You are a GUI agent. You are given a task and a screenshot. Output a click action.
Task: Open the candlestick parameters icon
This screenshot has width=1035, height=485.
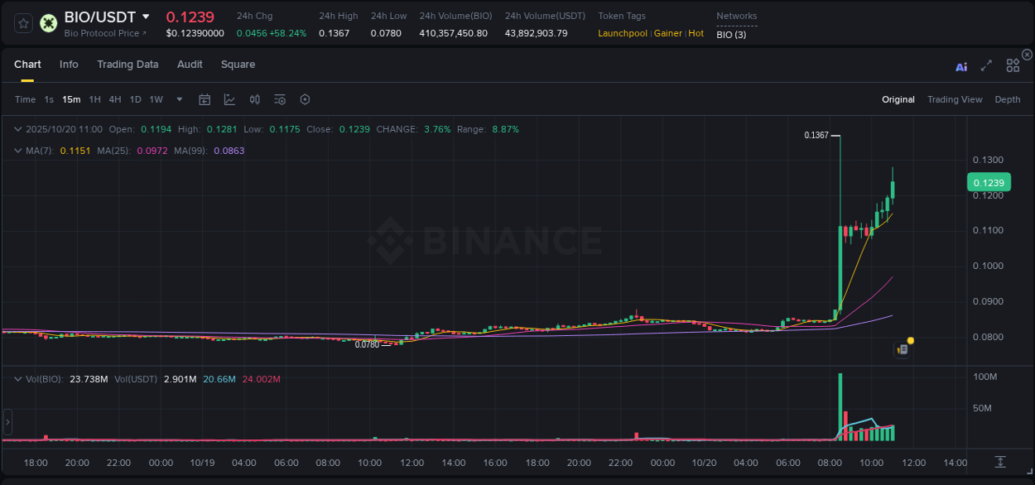[x=254, y=99]
